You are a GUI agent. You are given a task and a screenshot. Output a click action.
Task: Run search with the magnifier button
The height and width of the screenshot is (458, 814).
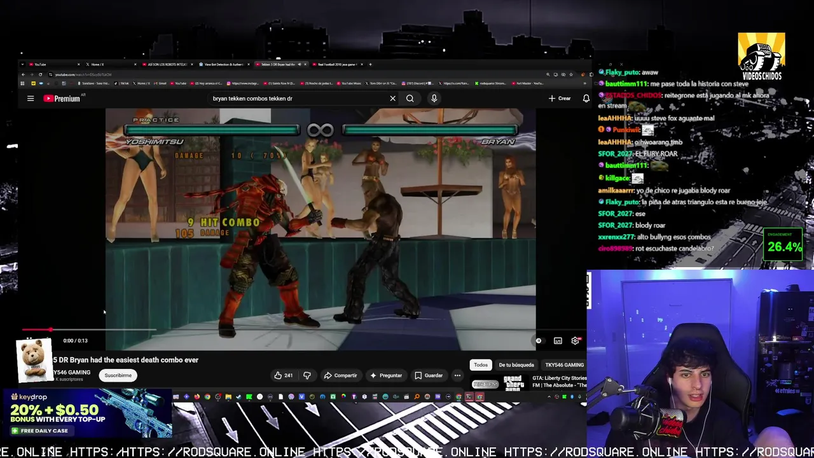[410, 99]
